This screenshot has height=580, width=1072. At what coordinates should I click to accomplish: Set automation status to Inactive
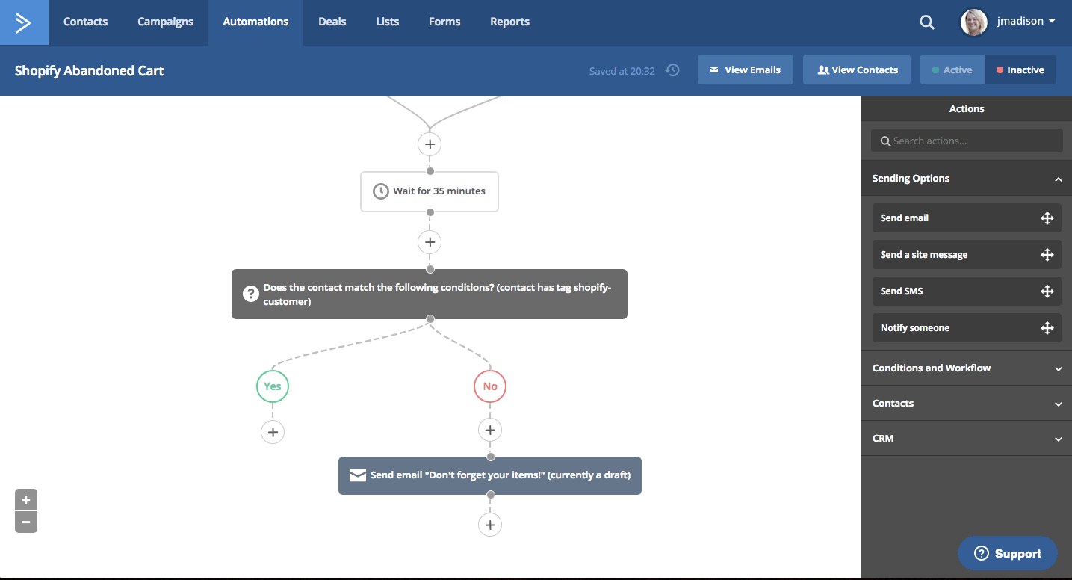pyautogui.click(x=1020, y=70)
